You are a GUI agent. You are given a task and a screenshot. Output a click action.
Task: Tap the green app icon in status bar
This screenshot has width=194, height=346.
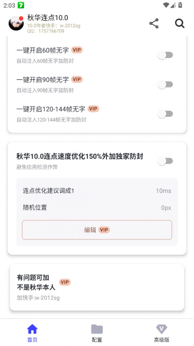(x=21, y=5)
